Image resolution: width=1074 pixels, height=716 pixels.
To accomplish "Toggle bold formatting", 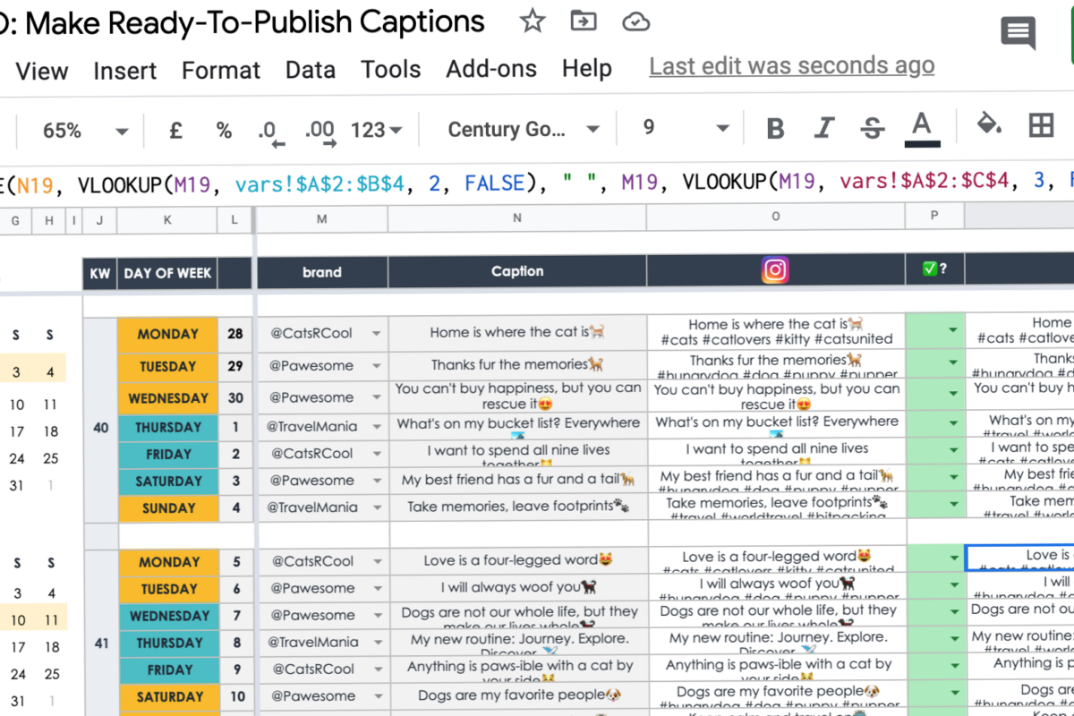I will [x=774, y=128].
